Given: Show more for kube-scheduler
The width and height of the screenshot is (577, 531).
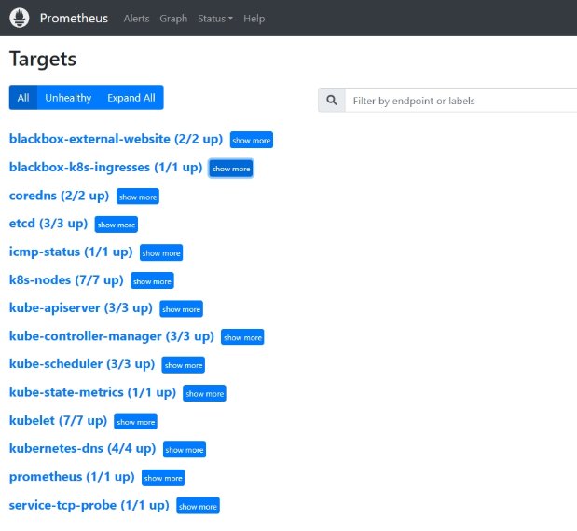Looking at the screenshot, I should [184, 365].
